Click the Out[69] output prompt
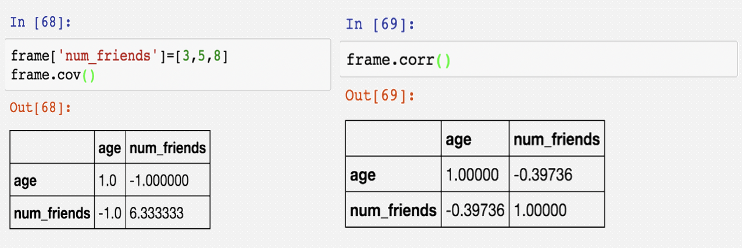742x248 pixels. [380, 95]
